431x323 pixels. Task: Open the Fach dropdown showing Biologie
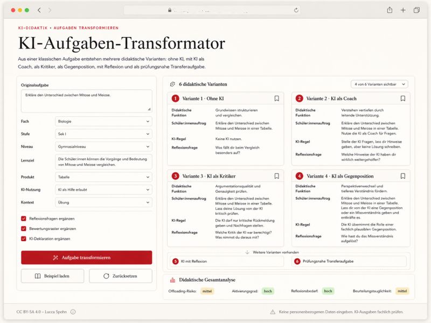tap(103, 122)
